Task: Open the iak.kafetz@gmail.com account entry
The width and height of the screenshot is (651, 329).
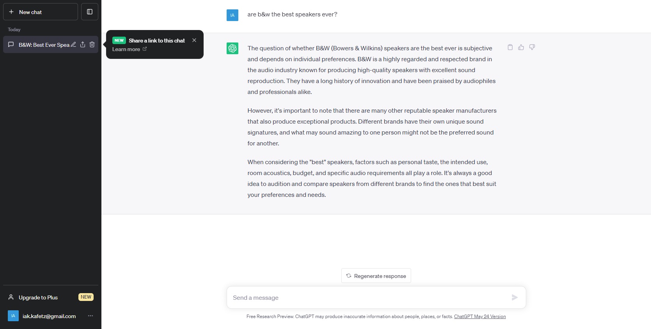Action: [49, 316]
